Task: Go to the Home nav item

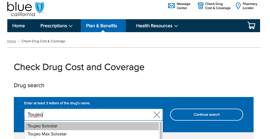Action: coord(19,26)
